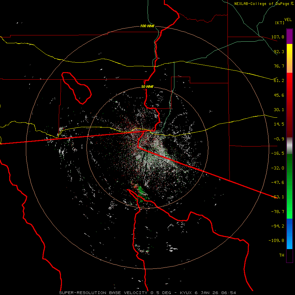295x295 pixels.
Task: Select the -63.1 velocity scale value
Action: pyautogui.click(x=278, y=197)
